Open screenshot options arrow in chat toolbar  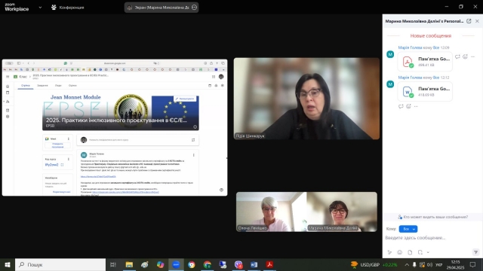(428, 252)
